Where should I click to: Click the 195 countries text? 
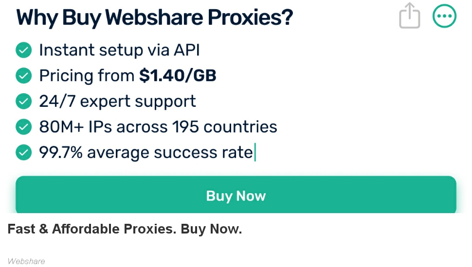[x=225, y=127]
